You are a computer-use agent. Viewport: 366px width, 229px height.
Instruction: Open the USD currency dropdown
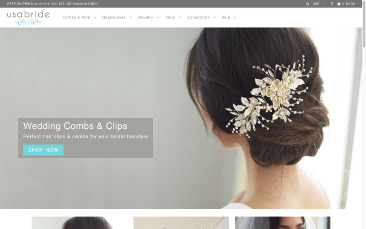click(x=318, y=4)
